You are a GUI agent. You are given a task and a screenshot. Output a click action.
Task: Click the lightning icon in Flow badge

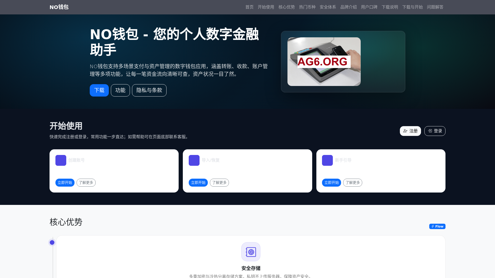tap(433, 227)
